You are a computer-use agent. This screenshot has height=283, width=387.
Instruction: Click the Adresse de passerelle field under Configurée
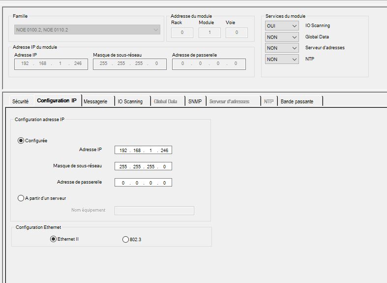click(x=143, y=183)
